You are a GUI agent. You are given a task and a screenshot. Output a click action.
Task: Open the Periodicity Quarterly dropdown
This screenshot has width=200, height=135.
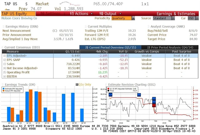(x=122, y=18)
